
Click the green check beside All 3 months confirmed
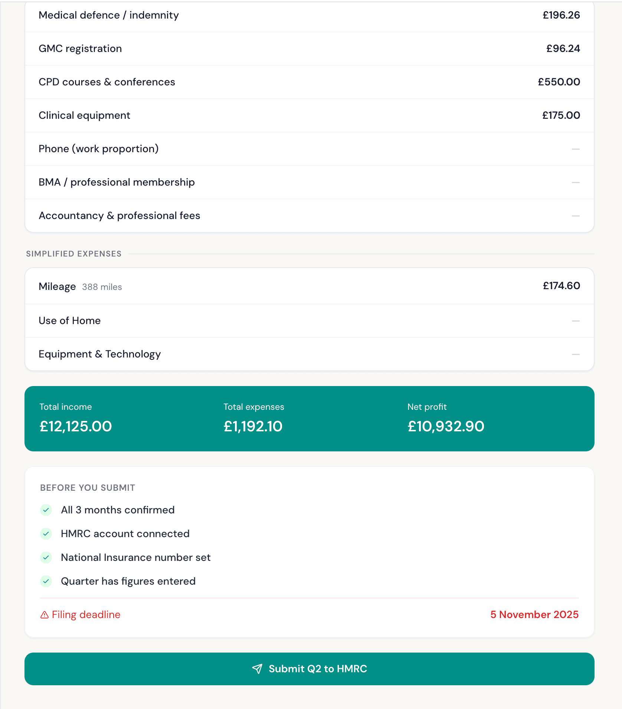click(46, 510)
